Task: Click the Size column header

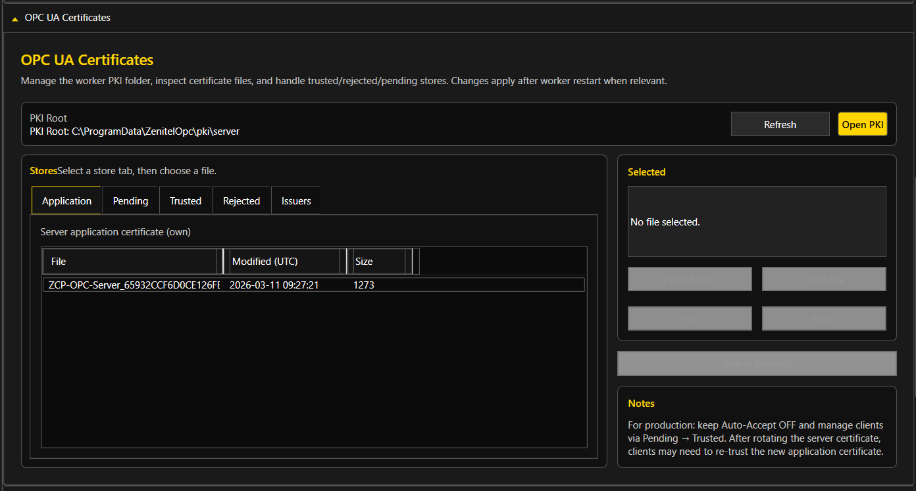Action: 378,262
